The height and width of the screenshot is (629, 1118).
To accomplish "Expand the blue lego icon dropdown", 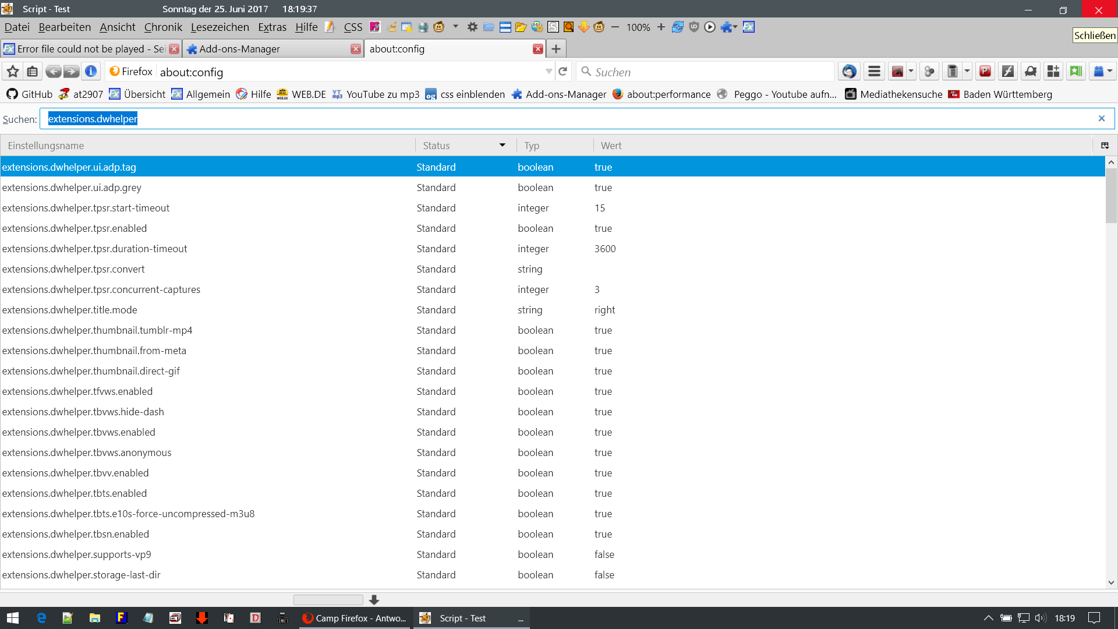I will (x=1110, y=72).
